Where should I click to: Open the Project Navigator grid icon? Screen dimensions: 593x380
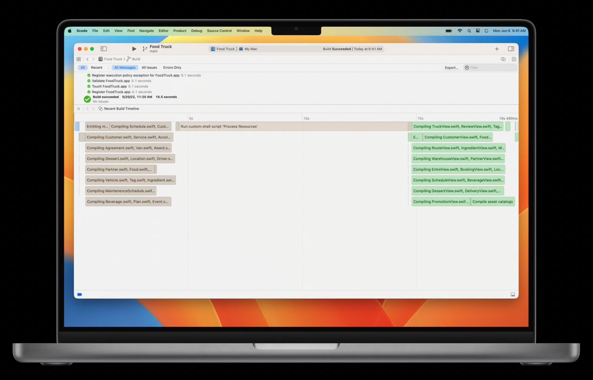(79, 59)
